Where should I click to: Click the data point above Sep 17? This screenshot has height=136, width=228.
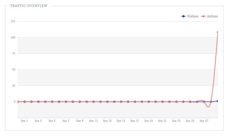135,102
